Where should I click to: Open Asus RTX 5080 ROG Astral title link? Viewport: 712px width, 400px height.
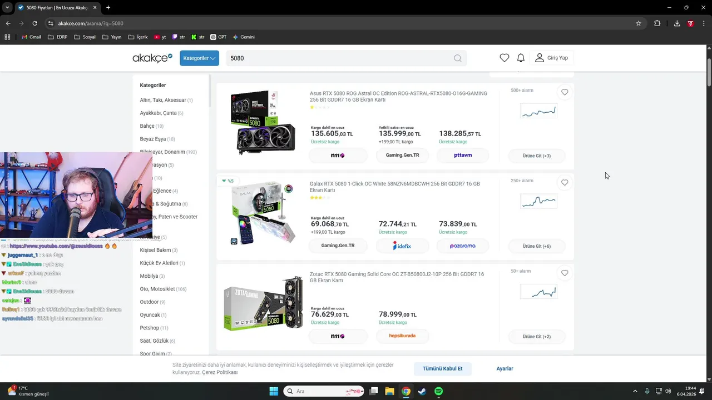pos(398,97)
